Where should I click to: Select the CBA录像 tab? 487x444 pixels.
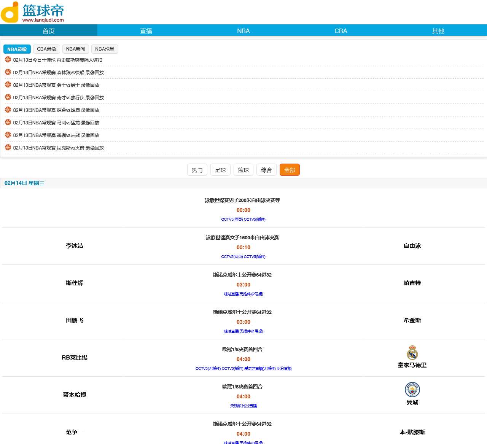pos(46,49)
